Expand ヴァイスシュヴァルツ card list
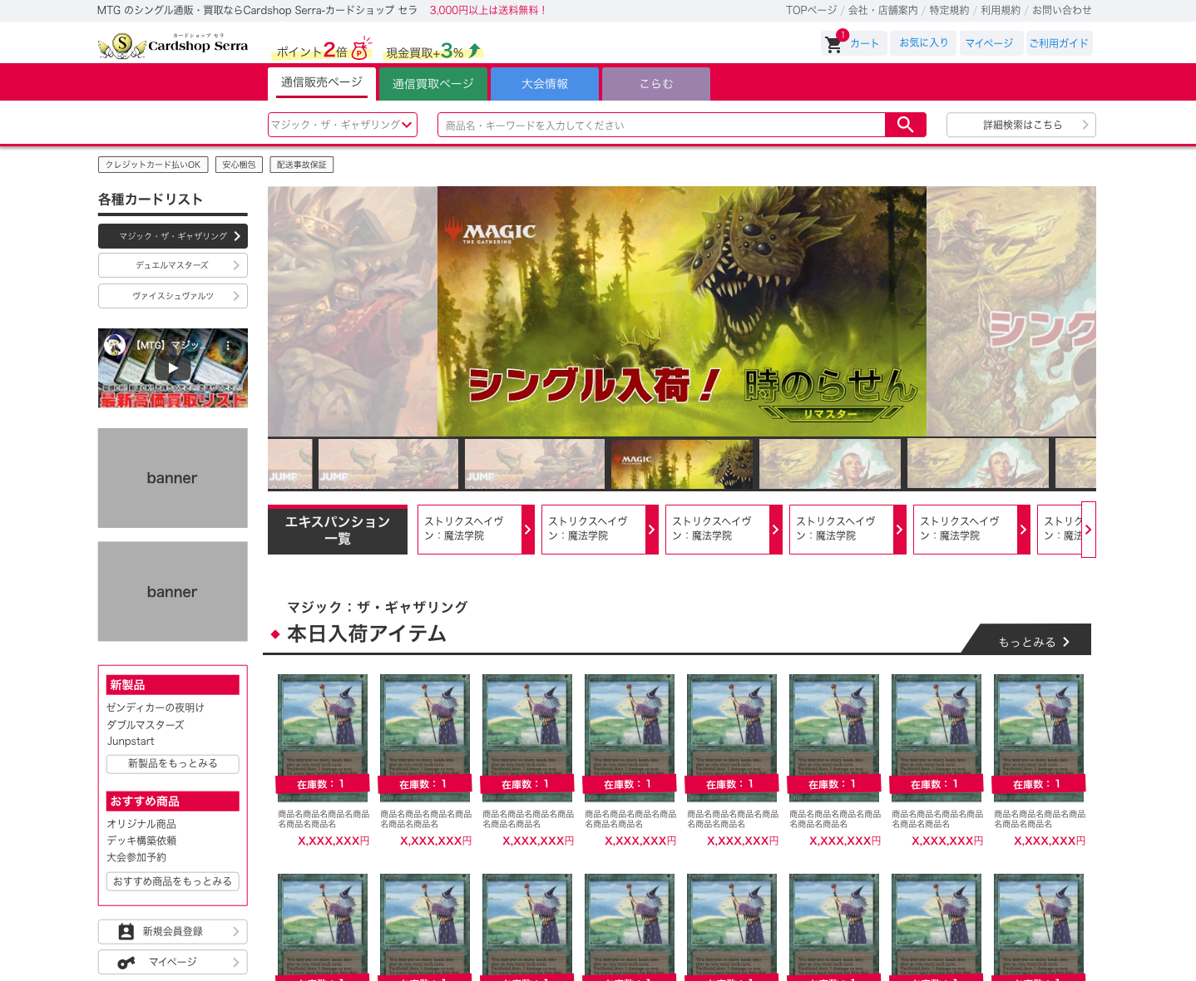 (173, 296)
